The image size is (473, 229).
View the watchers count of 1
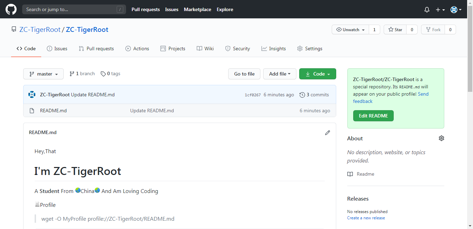[374, 30]
